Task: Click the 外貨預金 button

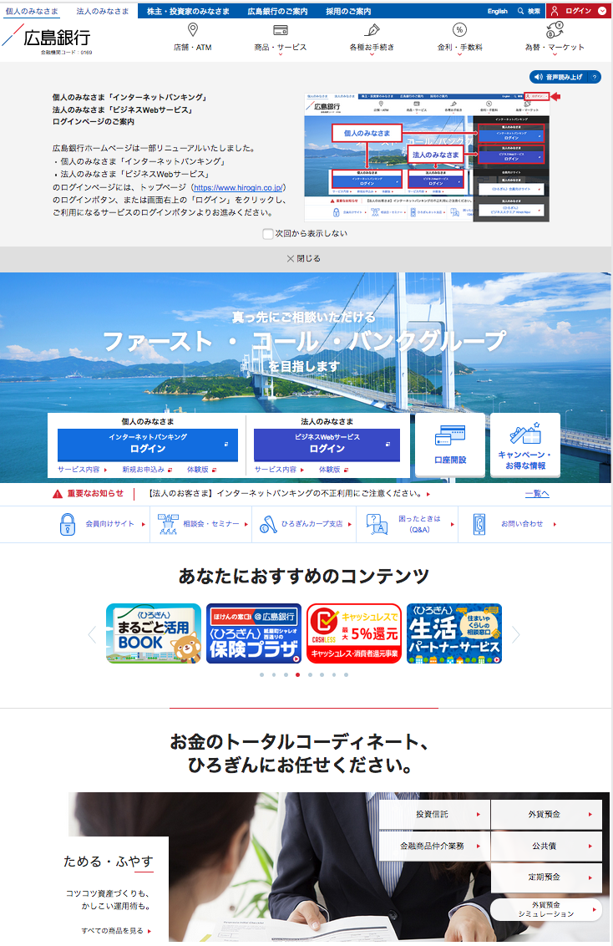Action: 546,815
